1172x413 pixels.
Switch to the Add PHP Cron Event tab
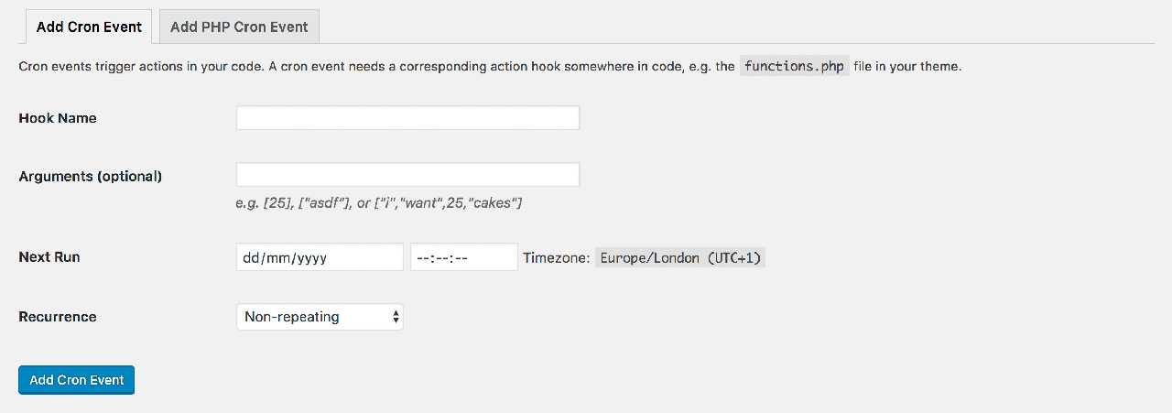pyautogui.click(x=239, y=27)
